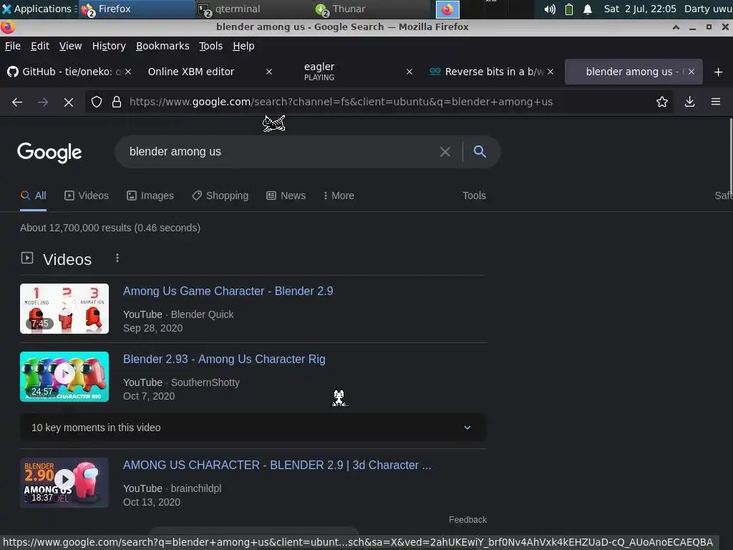
Task: Open the Tools menu in menu bar
Action: pos(210,46)
